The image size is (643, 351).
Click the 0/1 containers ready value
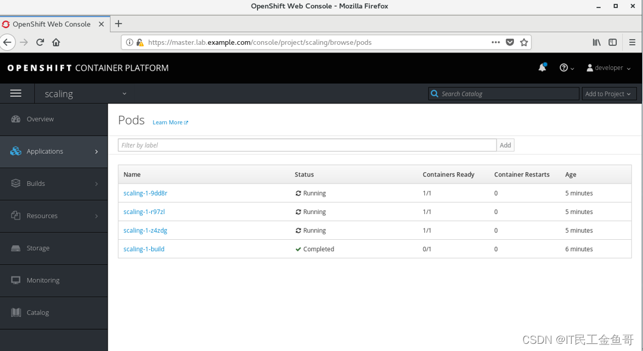click(x=427, y=249)
